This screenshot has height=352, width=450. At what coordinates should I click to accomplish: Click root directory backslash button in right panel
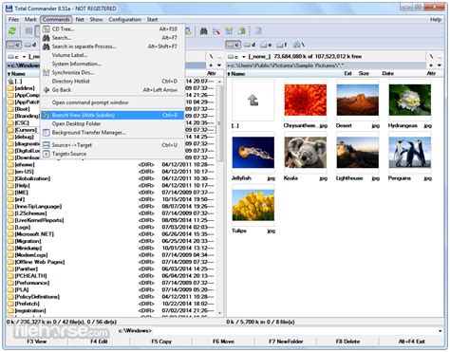[431, 57]
